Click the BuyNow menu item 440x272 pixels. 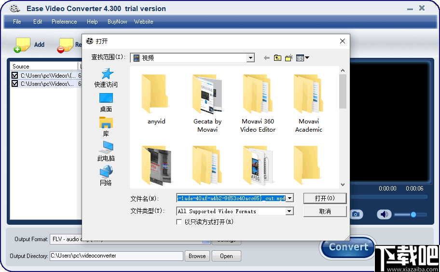pos(117,22)
